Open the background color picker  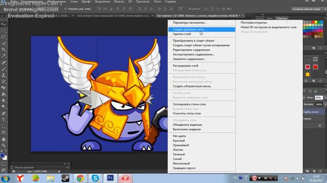coord(5,158)
